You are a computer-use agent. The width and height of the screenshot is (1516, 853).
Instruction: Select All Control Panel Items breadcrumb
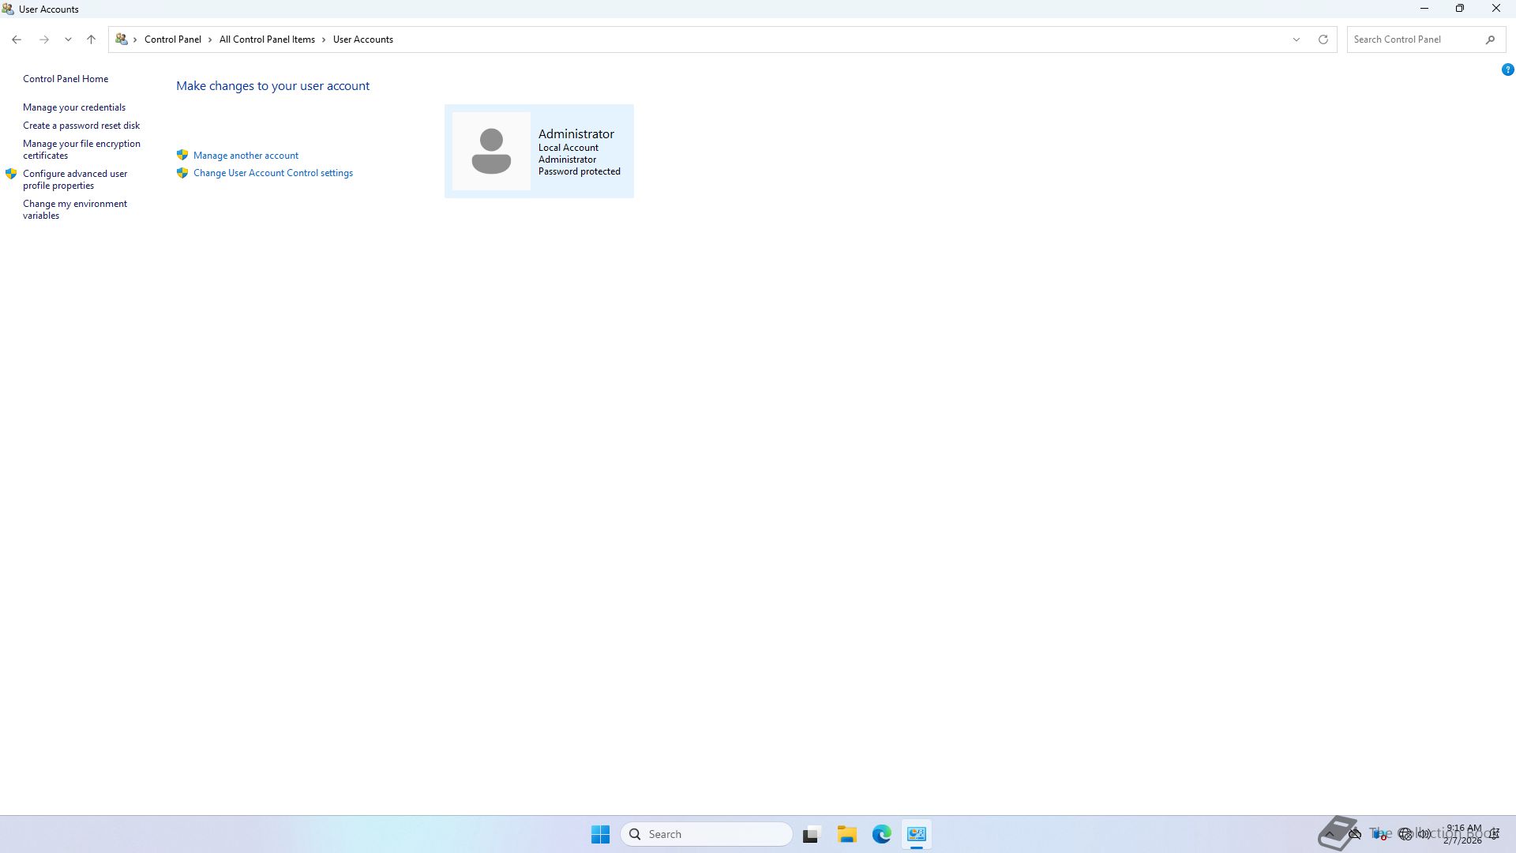pyautogui.click(x=267, y=39)
